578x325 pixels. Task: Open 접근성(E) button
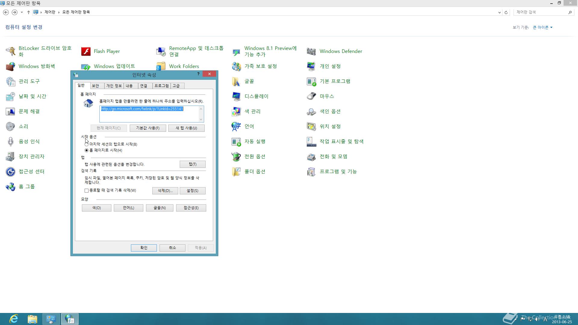pos(191,208)
